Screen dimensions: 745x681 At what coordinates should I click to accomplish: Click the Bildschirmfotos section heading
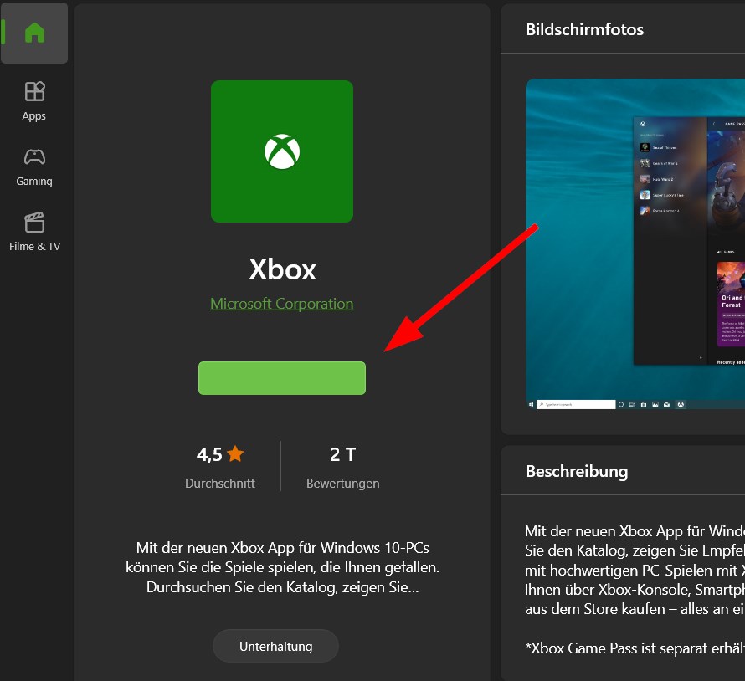tap(584, 29)
